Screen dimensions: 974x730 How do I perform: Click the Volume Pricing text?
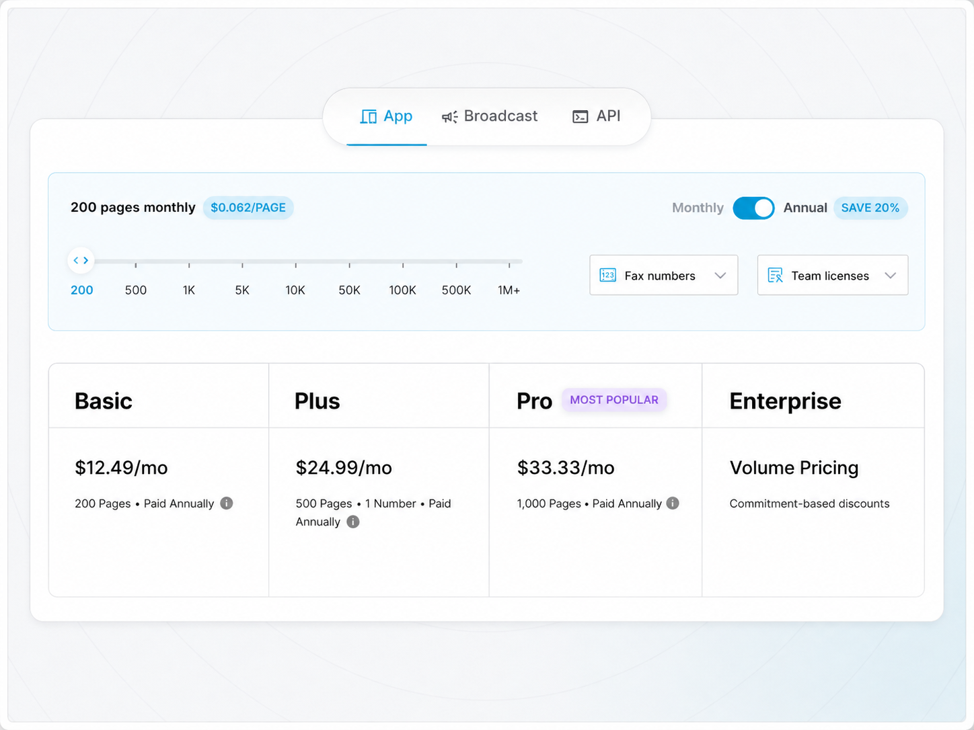794,468
